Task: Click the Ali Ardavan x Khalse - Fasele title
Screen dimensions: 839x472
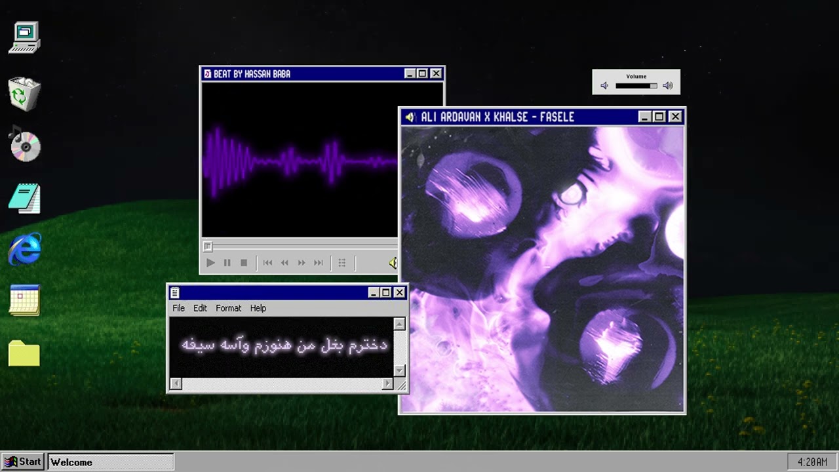Action: click(497, 117)
